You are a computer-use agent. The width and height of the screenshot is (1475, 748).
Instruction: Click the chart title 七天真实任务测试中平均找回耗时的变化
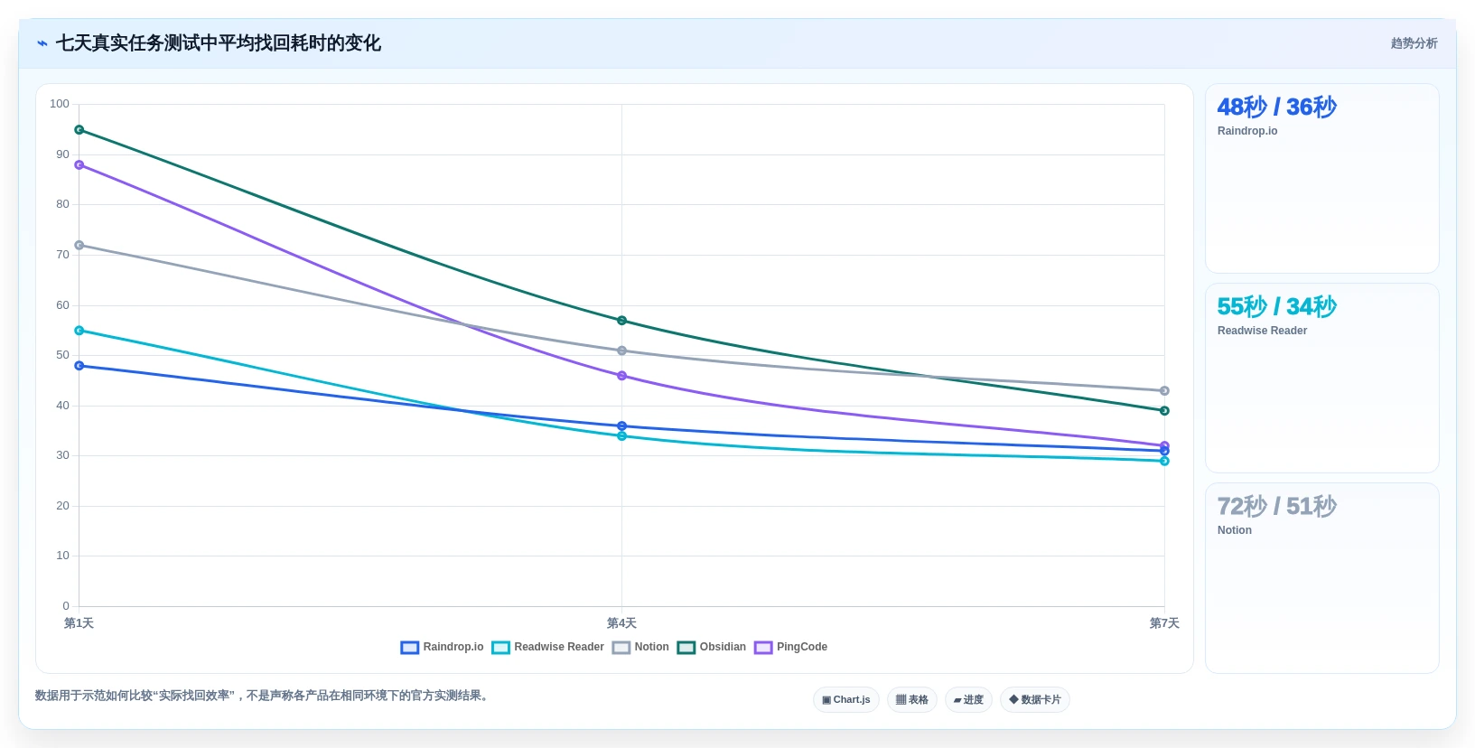point(219,43)
